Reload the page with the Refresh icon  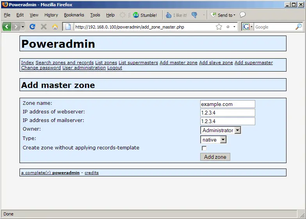click(32, 27)
